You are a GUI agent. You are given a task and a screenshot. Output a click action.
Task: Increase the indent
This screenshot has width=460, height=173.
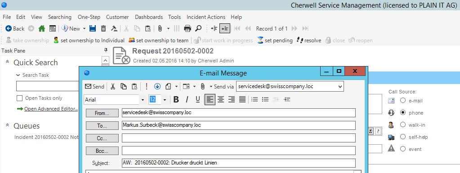(287, 100)
